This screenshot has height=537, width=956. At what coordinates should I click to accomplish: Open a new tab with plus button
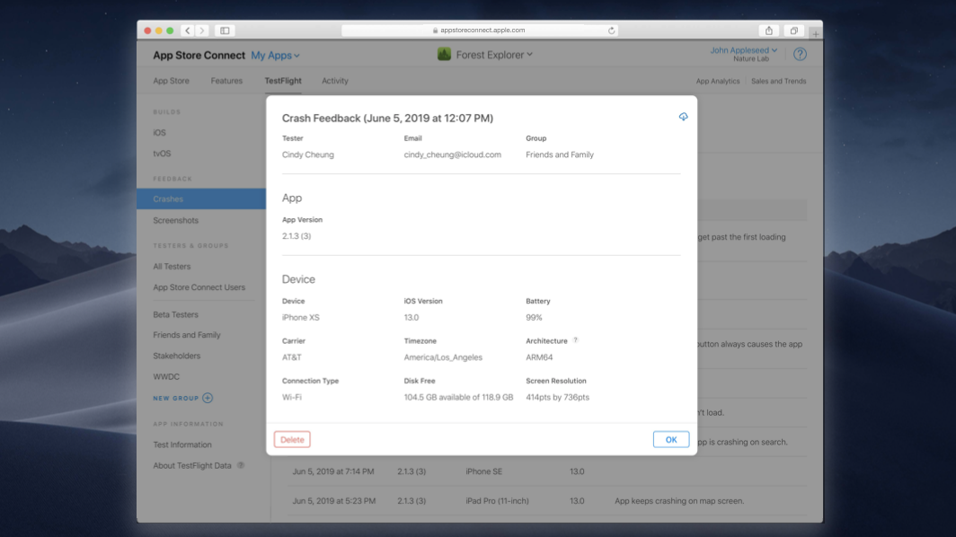(x=815, y=33)
